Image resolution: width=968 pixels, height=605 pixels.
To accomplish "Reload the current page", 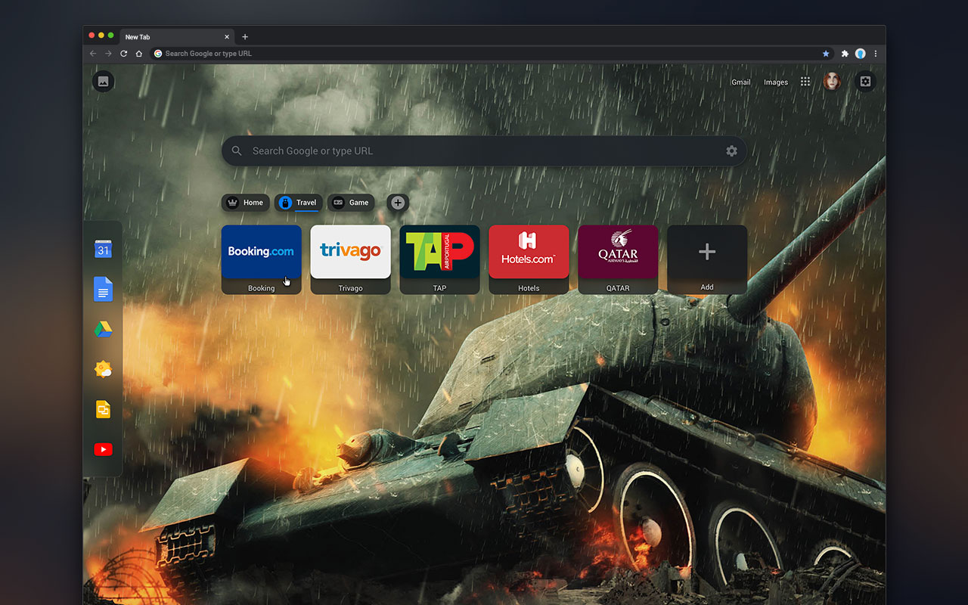I will click(124, 54).
